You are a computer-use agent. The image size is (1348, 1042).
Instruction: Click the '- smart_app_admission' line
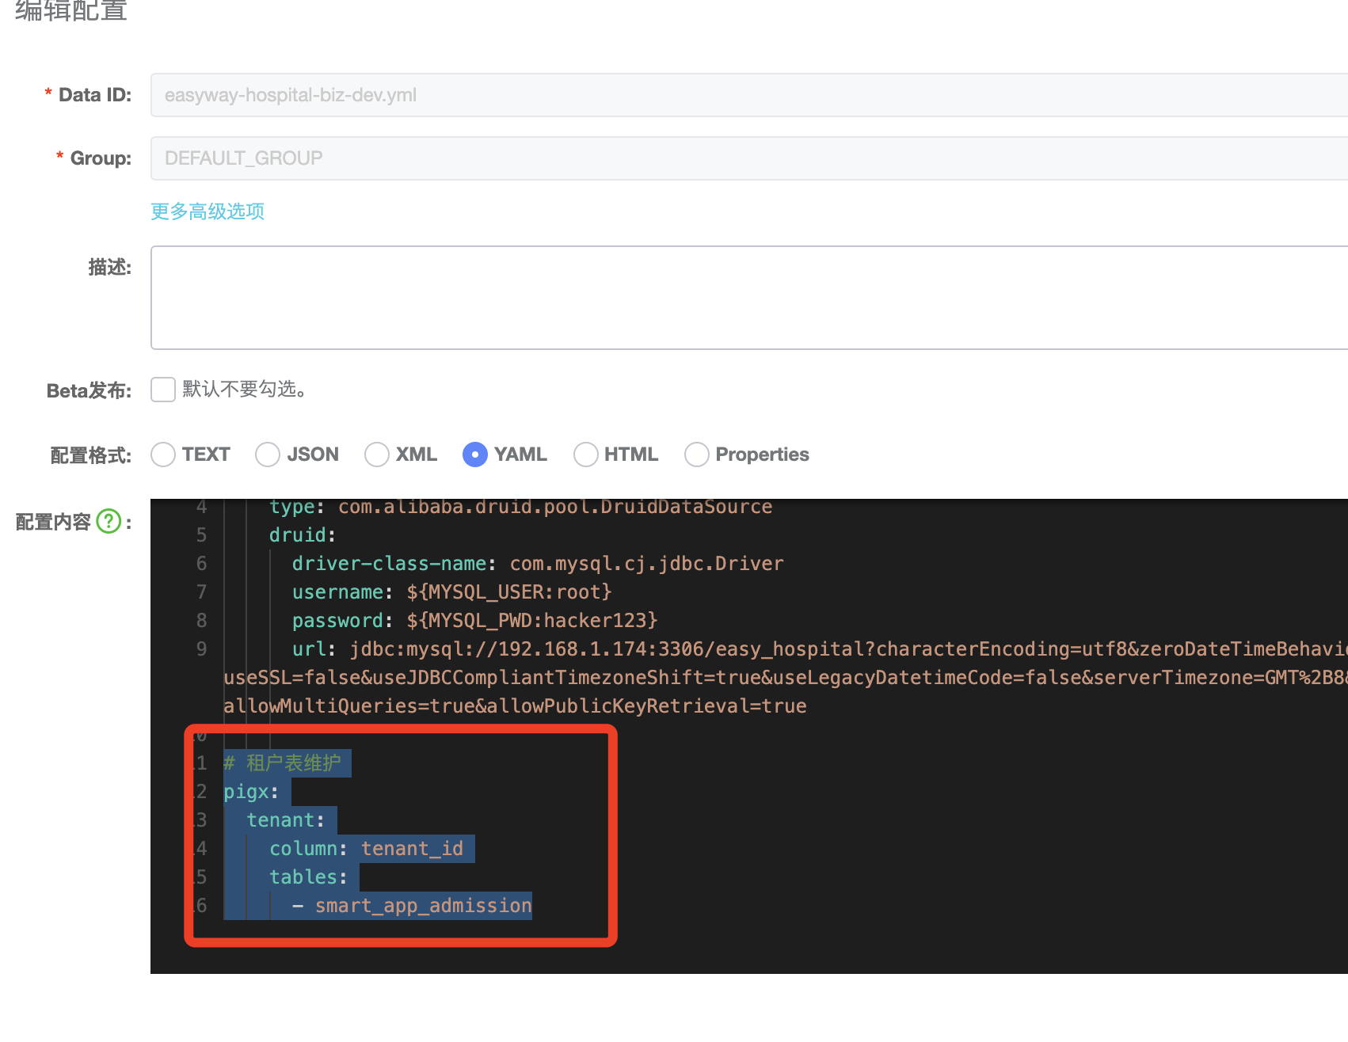pos(412,906)
